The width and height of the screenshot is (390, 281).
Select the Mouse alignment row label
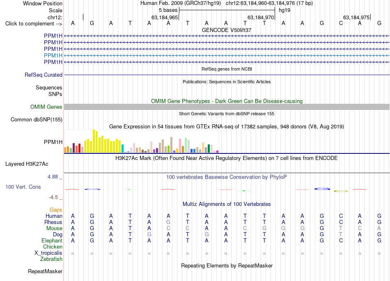pos(54,228)
